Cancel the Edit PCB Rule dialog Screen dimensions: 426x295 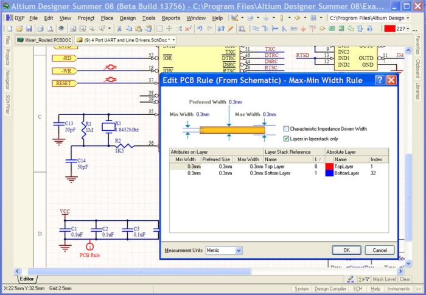pyautogui.click(x=379, y=250)
